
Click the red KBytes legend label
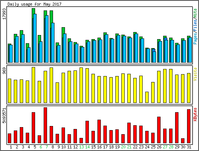click(x=195, y=114)
